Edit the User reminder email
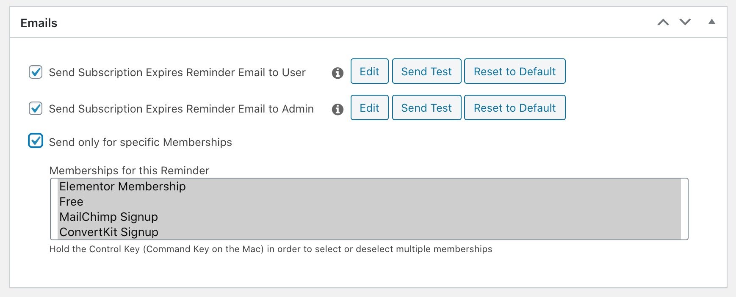This screenshot has height=297, width=736. pyautogui.click(x=369, y=71)
